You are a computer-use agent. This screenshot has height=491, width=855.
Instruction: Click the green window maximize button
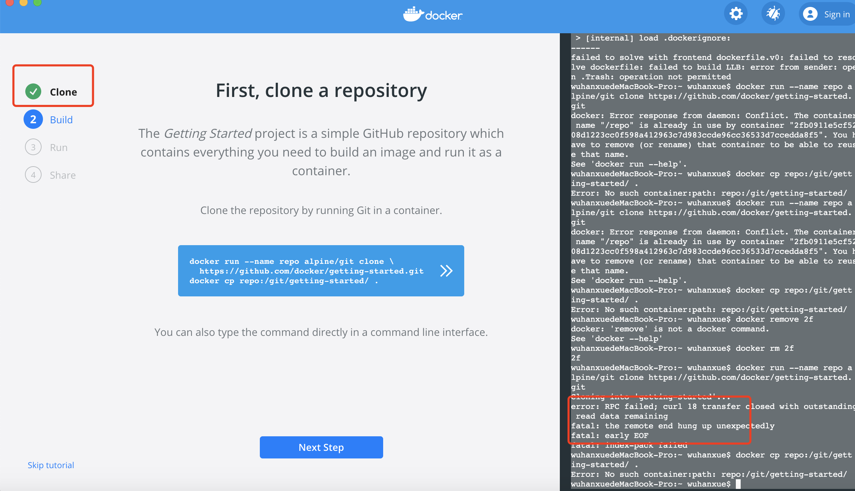click(37, 2)
